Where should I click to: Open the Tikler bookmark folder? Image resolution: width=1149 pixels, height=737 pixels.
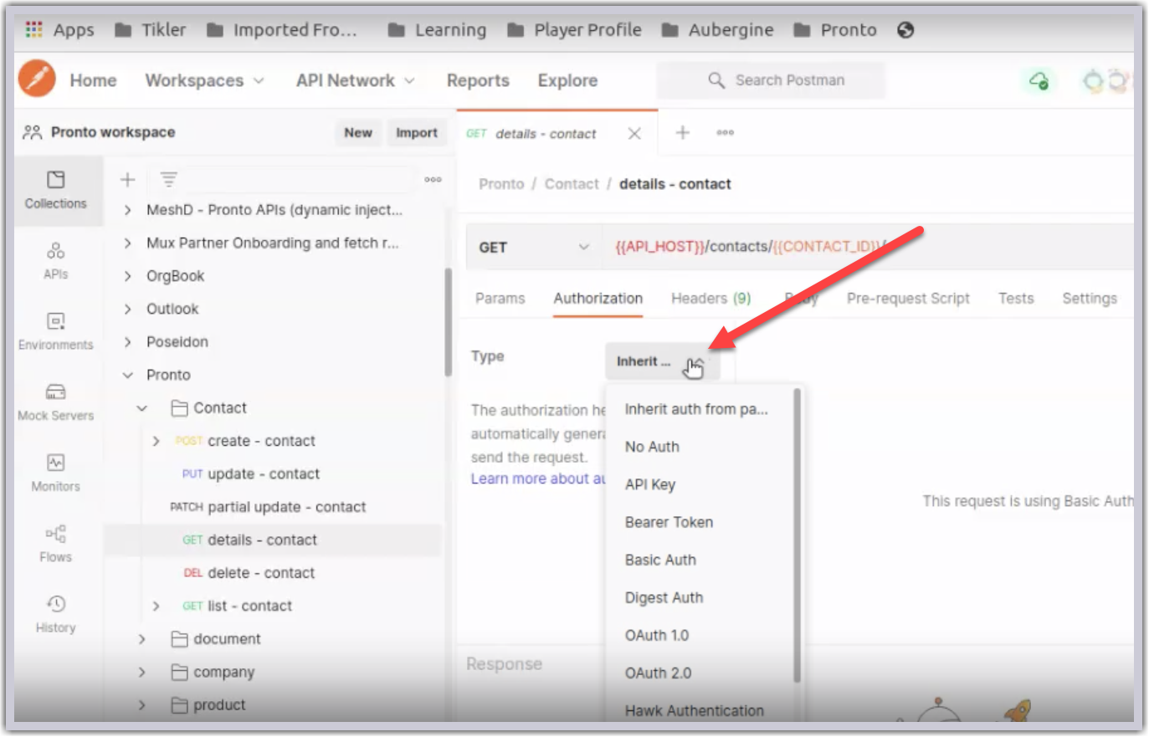click(x=150, y=30)
